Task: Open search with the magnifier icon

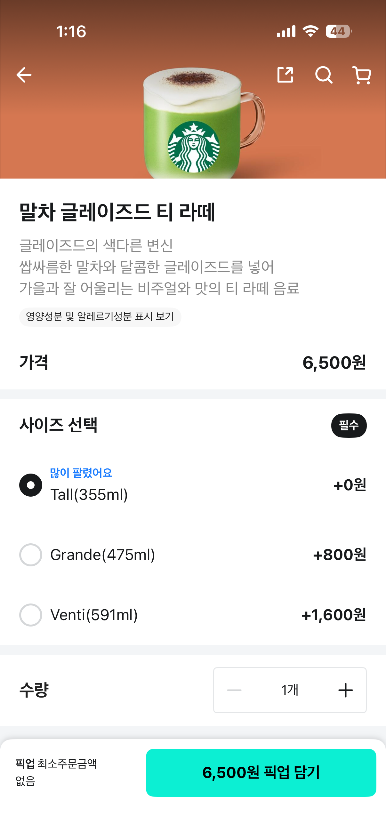Action: (324, 75)
